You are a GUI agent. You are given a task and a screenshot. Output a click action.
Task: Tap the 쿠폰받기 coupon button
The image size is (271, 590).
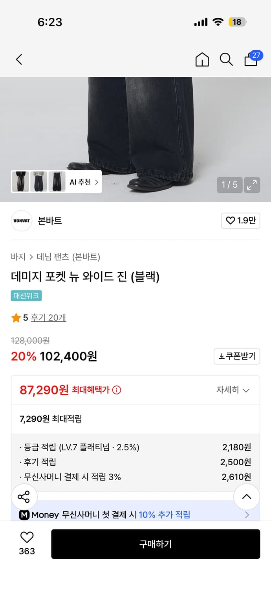237,357
